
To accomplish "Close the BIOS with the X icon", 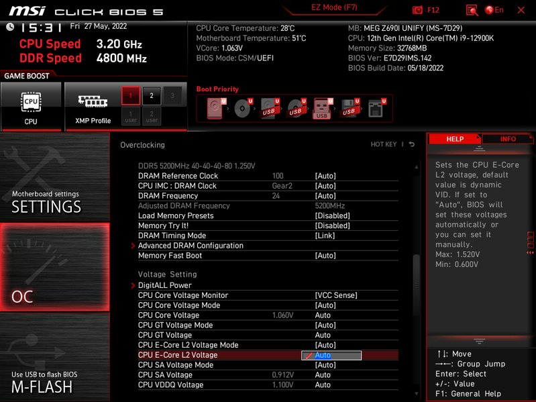I will click(x=521, y=10).
